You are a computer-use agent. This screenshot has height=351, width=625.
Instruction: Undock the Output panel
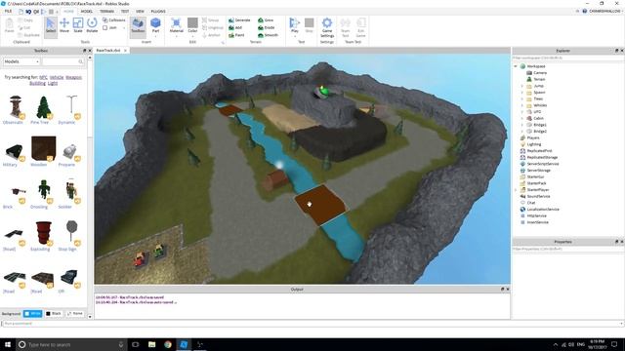click(x=502, y=289)
